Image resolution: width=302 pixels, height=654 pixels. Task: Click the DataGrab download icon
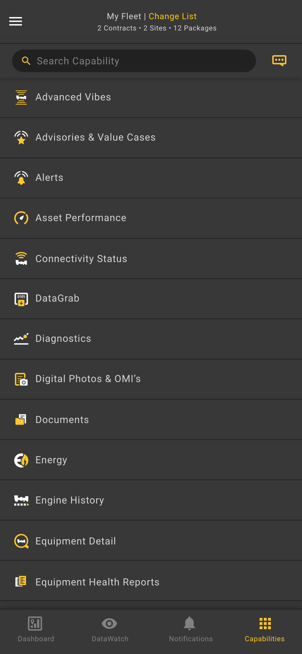(21, 299)
